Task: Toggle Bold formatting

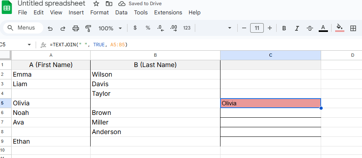Action: coord(284,28)
